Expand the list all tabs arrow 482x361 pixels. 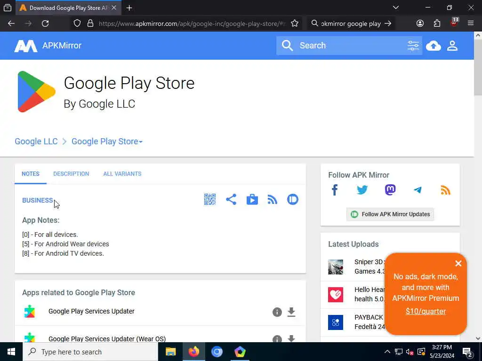point(396,8)
